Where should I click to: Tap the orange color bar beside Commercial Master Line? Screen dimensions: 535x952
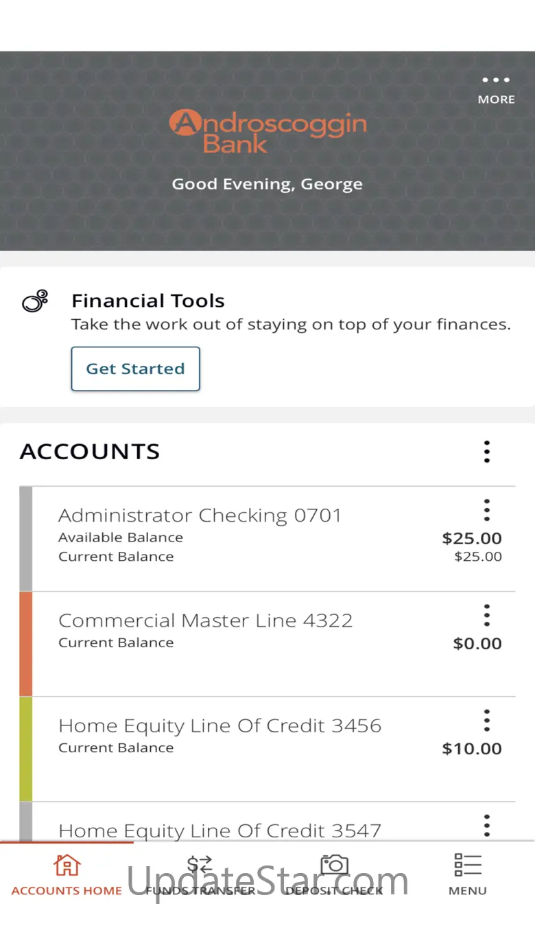tap(25, 644)
